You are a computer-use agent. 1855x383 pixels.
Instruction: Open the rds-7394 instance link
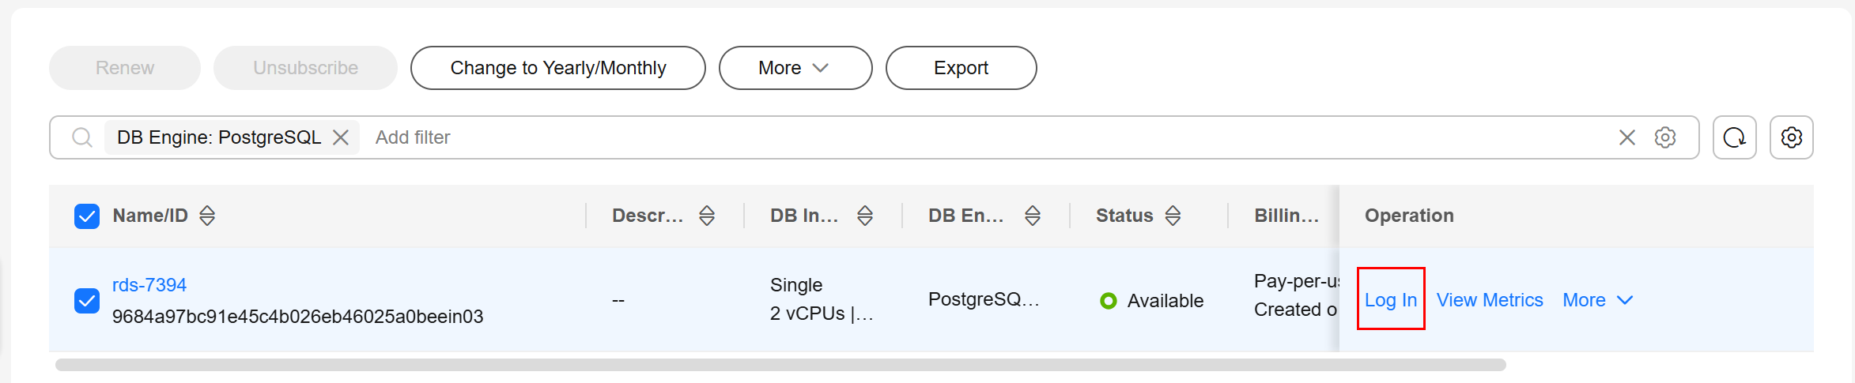(x=149, y=285)
